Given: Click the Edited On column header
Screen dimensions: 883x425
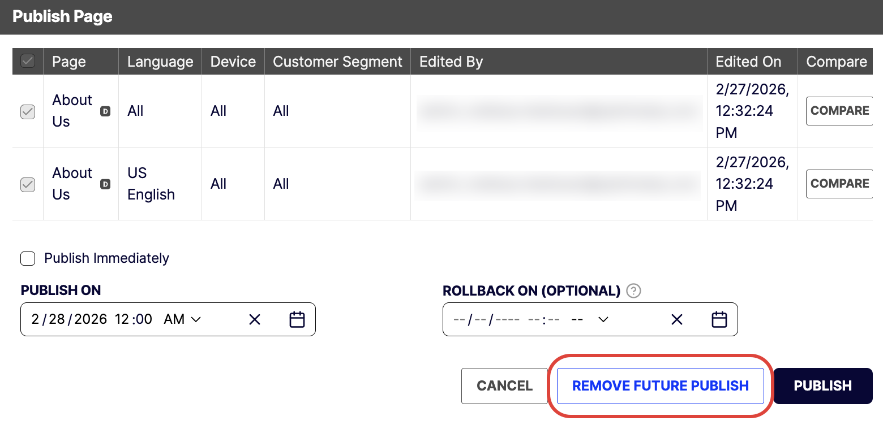Looking at the screenshot, I should pyautogui.click(x=748, y=62).
